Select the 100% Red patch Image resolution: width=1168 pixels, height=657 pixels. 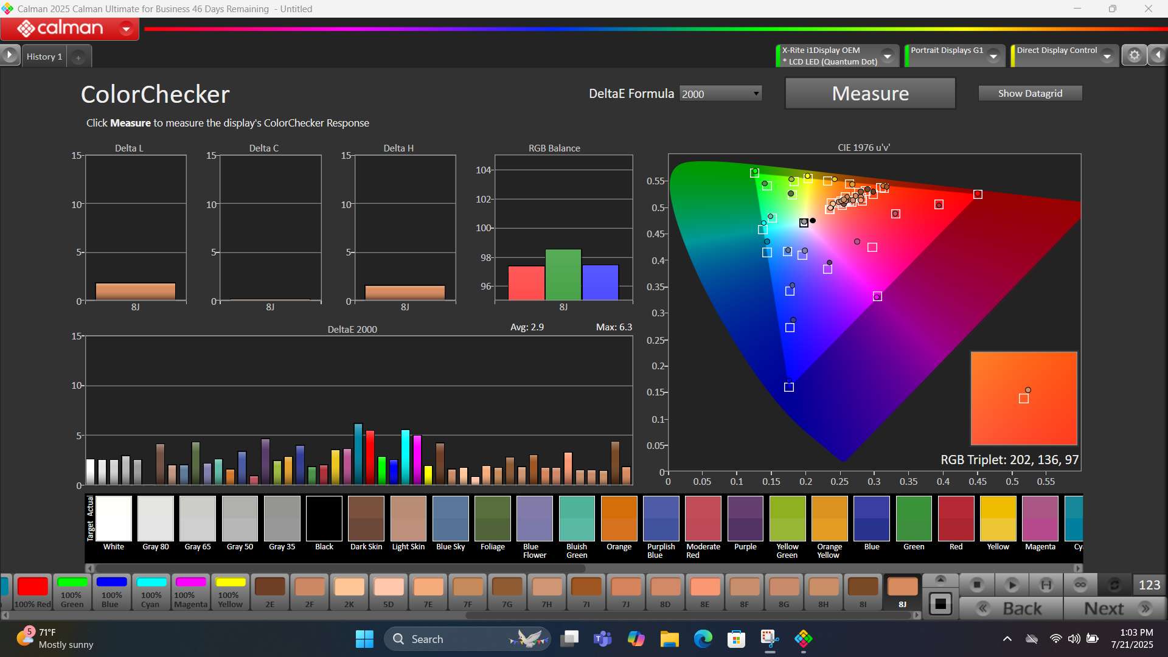click(32, 592)
